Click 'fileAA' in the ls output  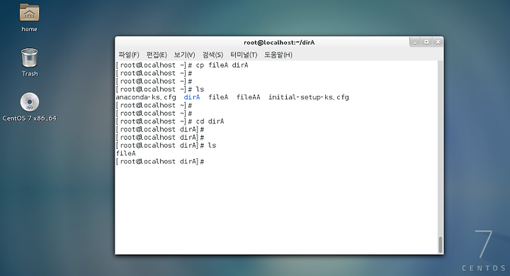248,97
